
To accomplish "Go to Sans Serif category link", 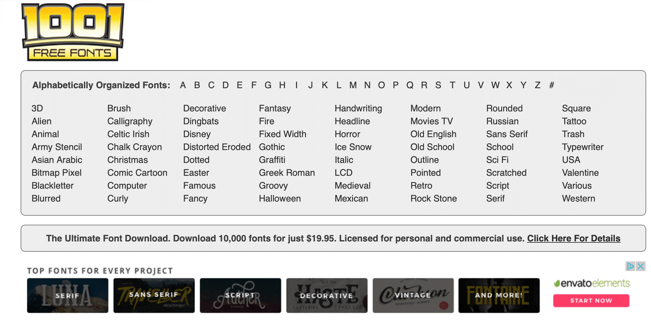I will click(507, 134).
